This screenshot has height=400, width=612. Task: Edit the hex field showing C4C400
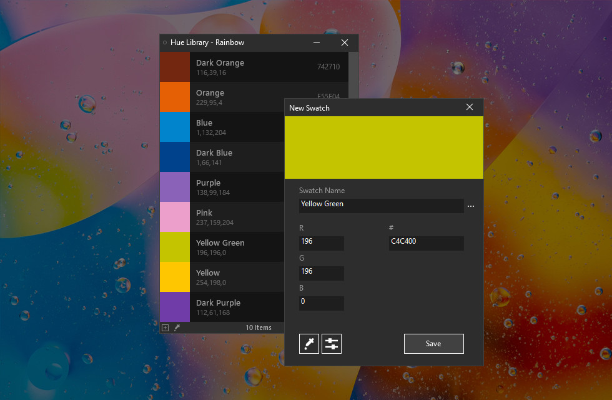(426, 243)
